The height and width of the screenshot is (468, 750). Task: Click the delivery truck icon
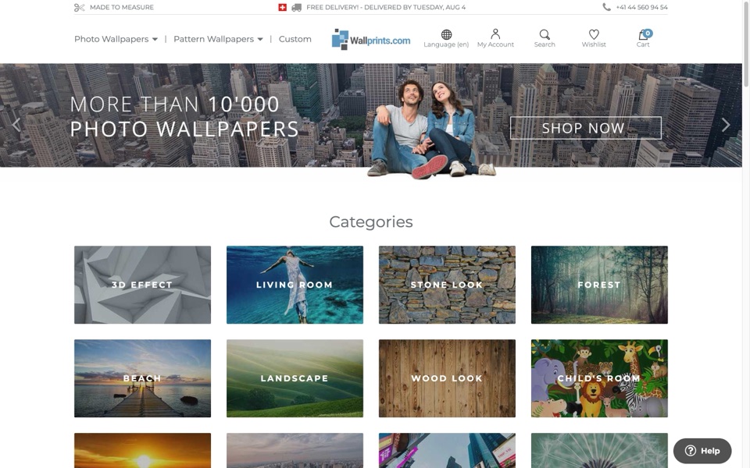[297, 7]
